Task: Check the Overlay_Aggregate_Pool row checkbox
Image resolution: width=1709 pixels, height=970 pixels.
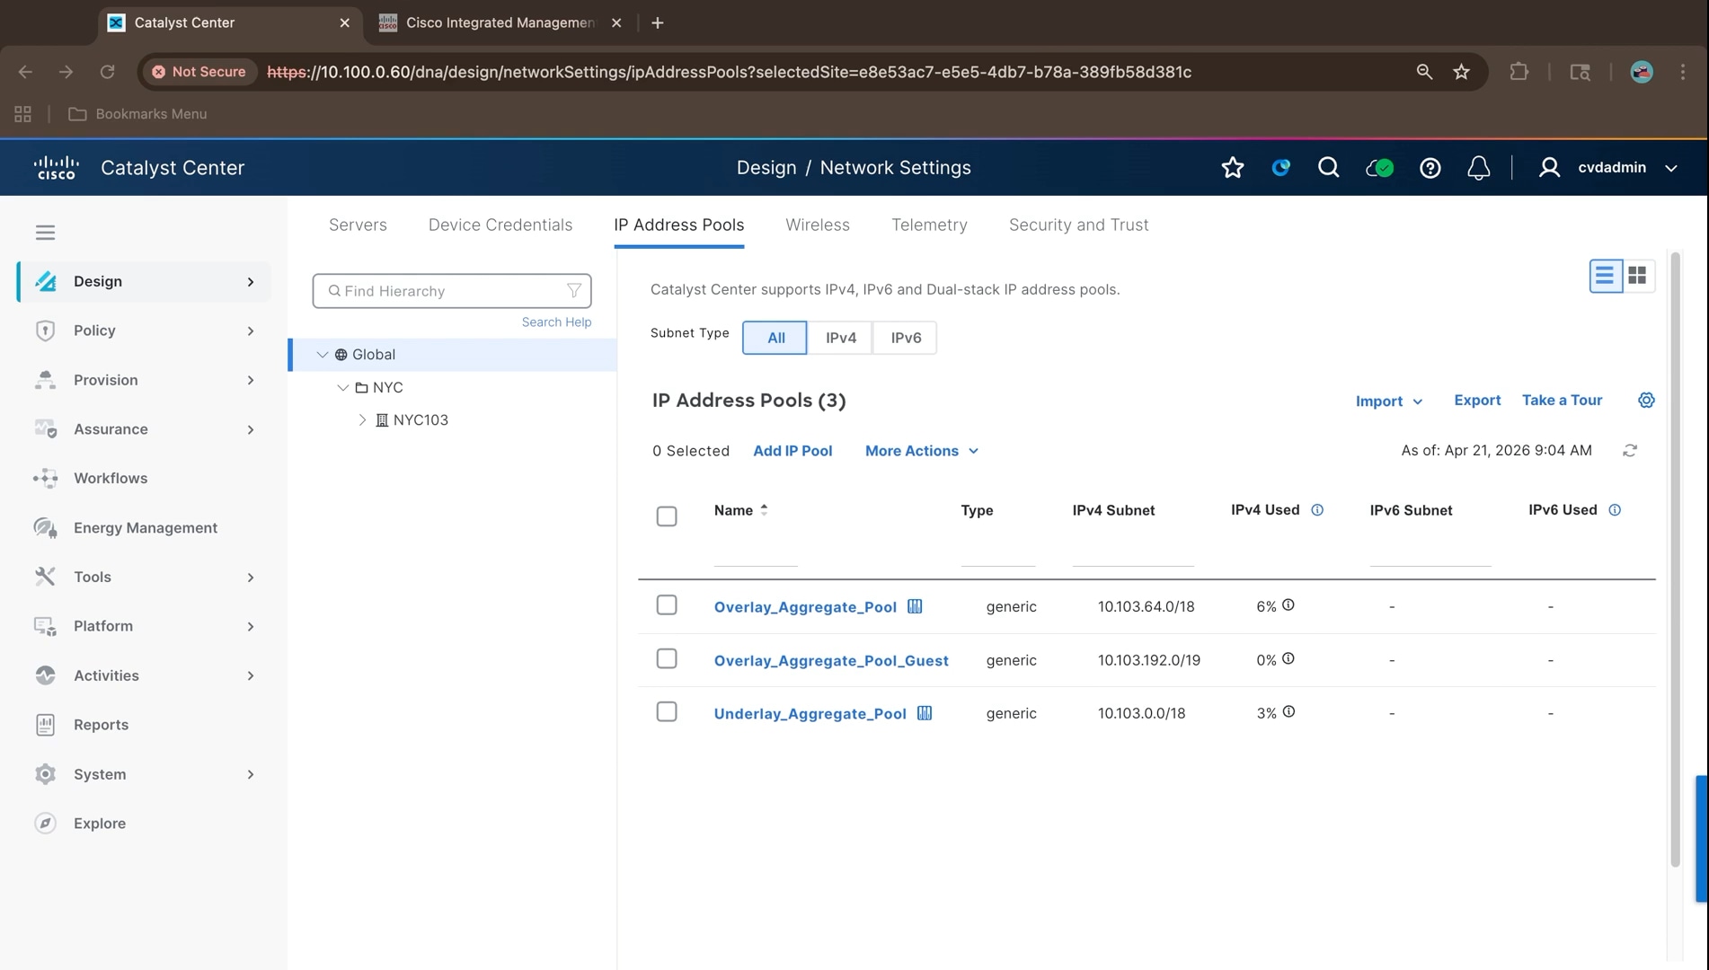Action: coord(667,605)
